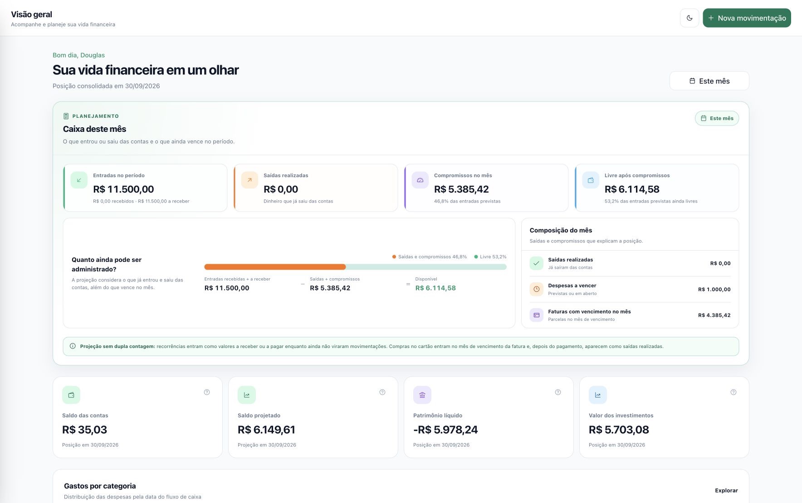Click the info icon in Projeção sem dupla contagem

tap(73, 346)
